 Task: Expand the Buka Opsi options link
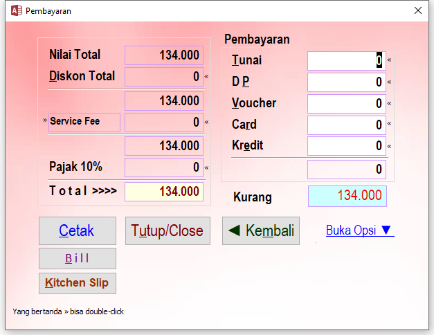[x=359, y=230]
